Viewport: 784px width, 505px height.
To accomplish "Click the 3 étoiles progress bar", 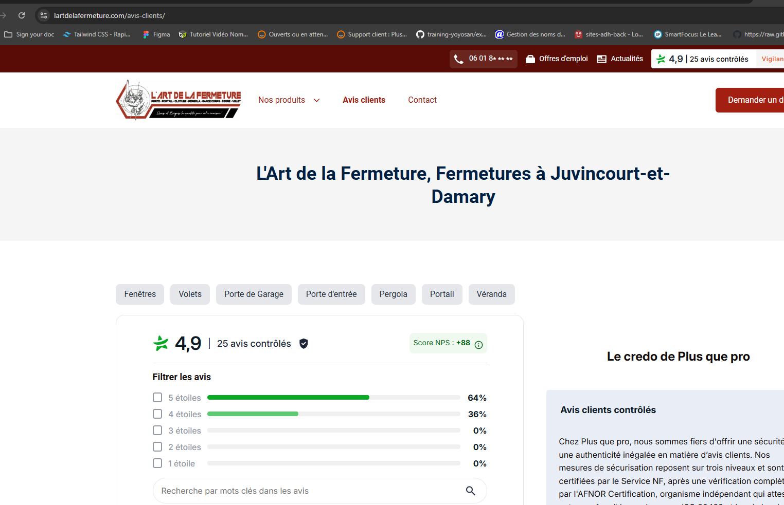I will coord(334,431).
